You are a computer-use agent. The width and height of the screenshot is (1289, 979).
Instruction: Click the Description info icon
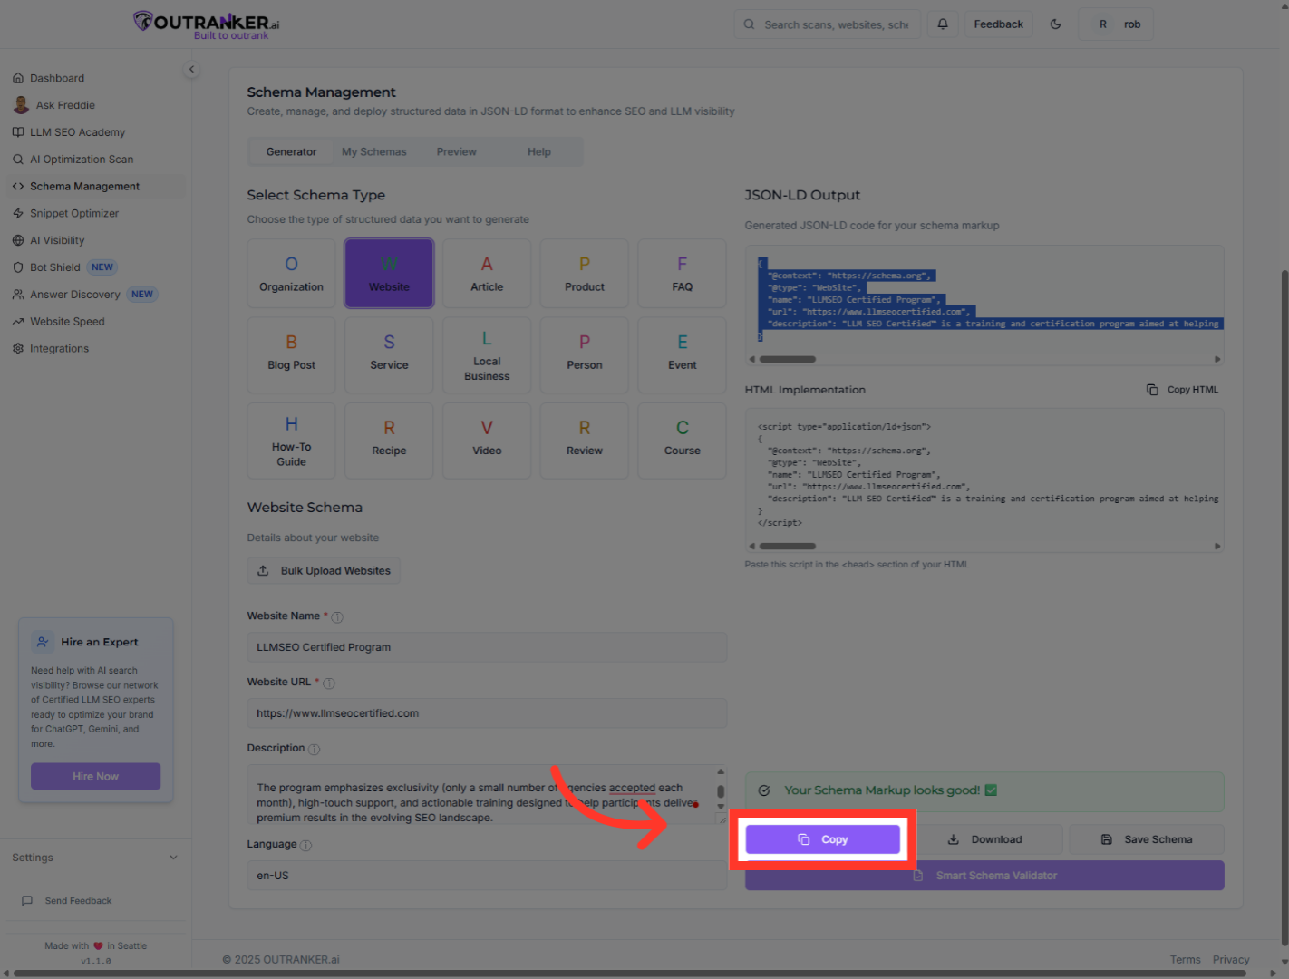click(x=315, y=750)
